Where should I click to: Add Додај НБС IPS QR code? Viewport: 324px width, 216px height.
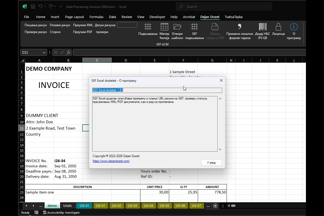pos(262,31)
